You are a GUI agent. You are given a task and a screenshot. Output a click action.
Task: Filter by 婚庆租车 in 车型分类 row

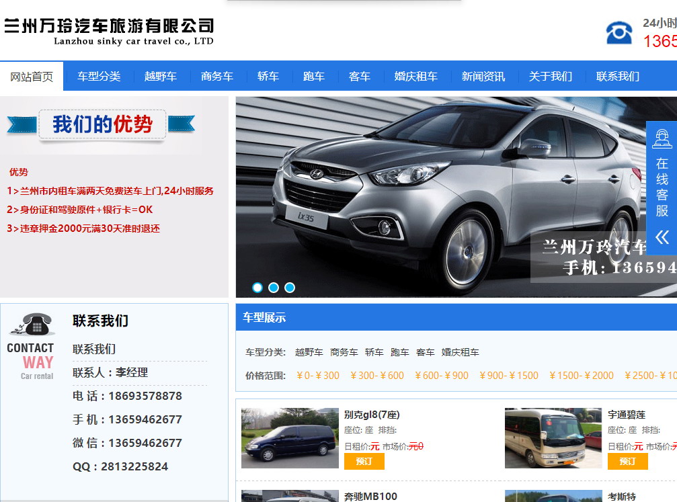tap(461, 352)
